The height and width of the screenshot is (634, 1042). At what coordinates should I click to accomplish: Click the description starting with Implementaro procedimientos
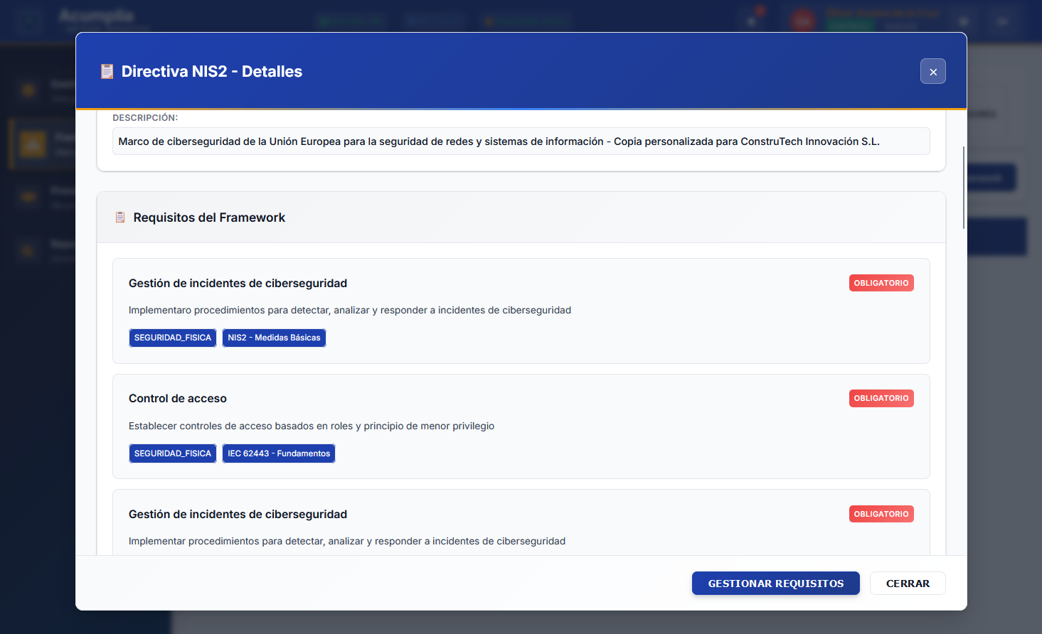tap(350, 310)
